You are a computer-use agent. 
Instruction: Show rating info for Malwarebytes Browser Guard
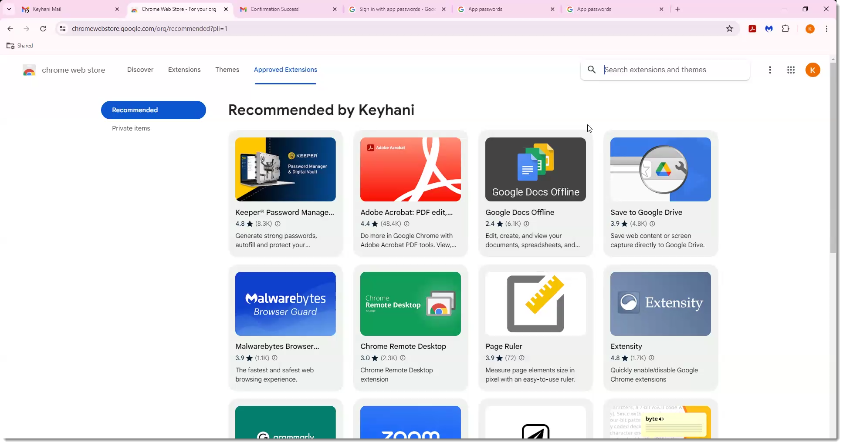coord(274,358)
